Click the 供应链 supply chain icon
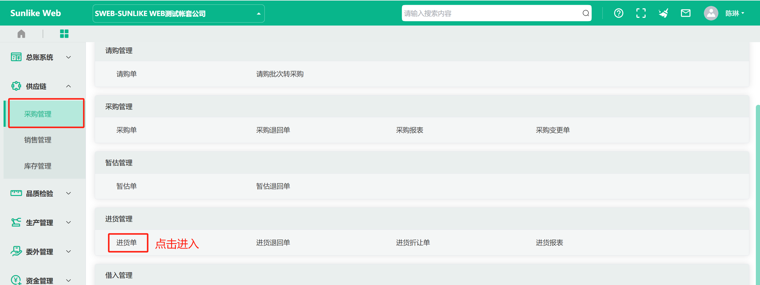Image resolution: width=760 pixels, height=285 pixels. 16,86
